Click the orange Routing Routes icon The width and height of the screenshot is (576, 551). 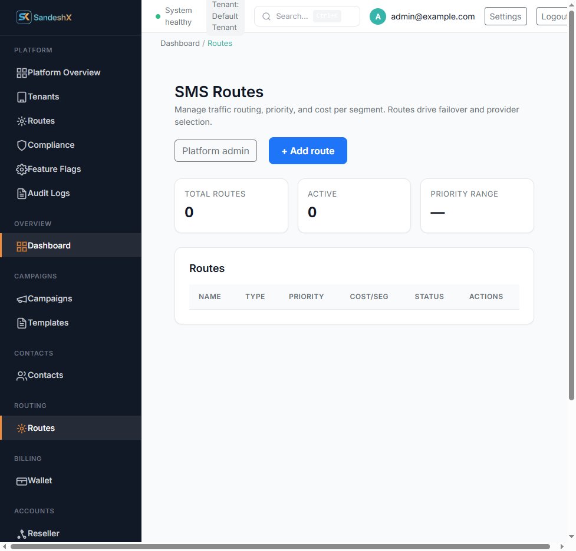point(22,429)
